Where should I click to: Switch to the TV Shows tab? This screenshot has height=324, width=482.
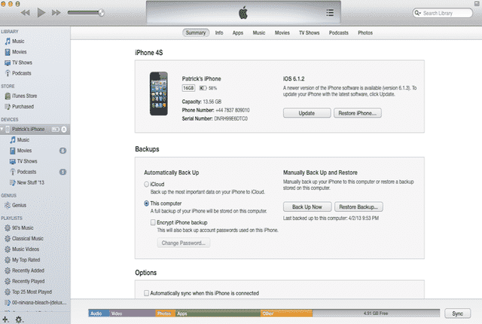point(310,32)
